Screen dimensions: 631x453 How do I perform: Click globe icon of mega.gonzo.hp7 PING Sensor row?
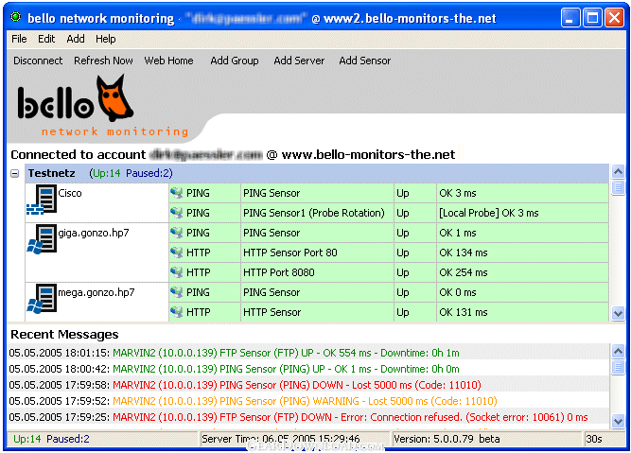176,292
